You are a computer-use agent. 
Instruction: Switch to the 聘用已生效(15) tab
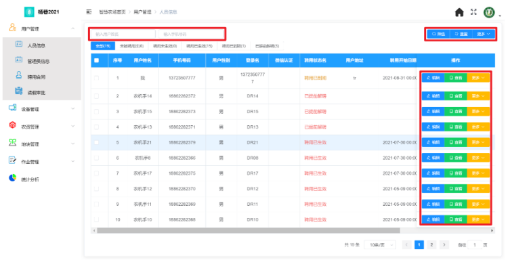pyautogui.click(x=199, y=46)
